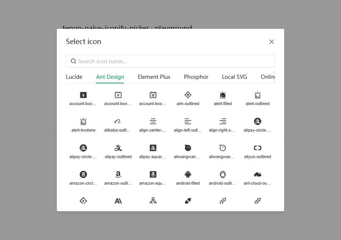The image size is (341, 240).
Task: Select the alert-outlined siren icon
Action: click(258, 95)
